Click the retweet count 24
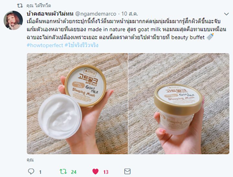The image size is (233, 177). [73, 172]
